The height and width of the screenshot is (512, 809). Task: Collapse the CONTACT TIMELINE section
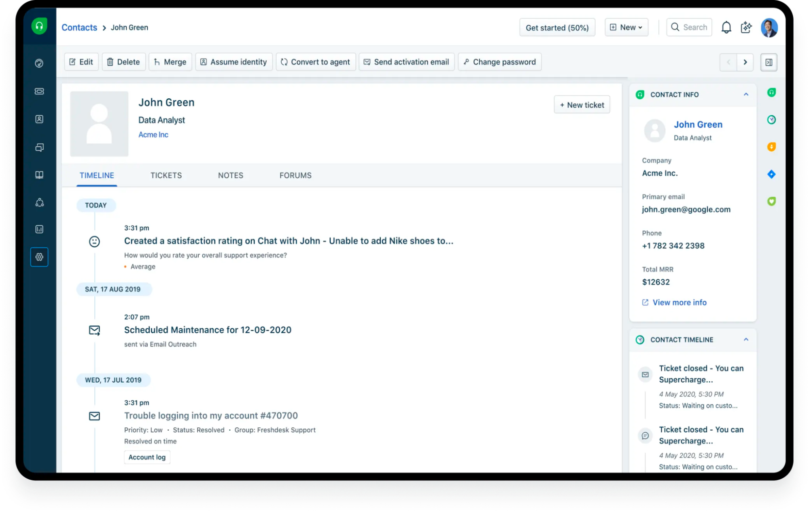tap(744, 339)
